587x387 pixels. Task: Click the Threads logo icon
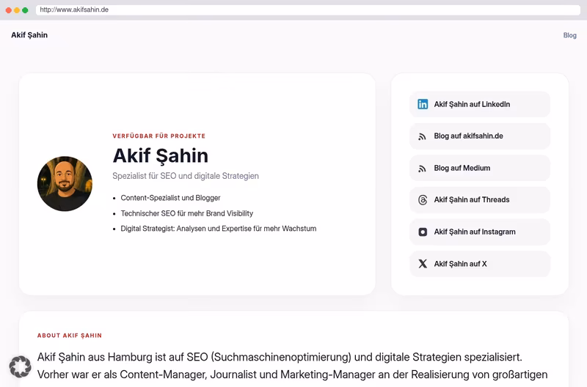coord(423,200)
